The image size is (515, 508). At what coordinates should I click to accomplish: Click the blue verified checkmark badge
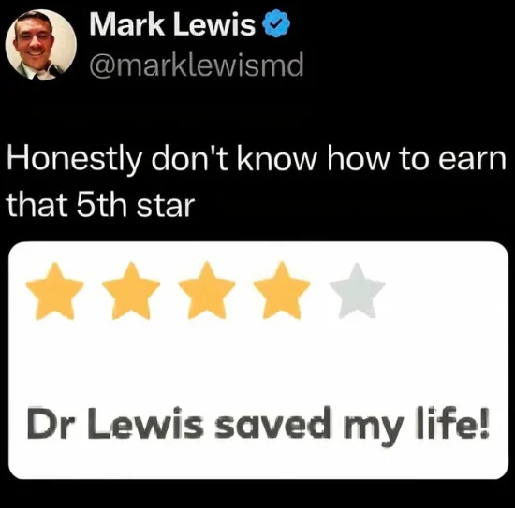[275, 24]
